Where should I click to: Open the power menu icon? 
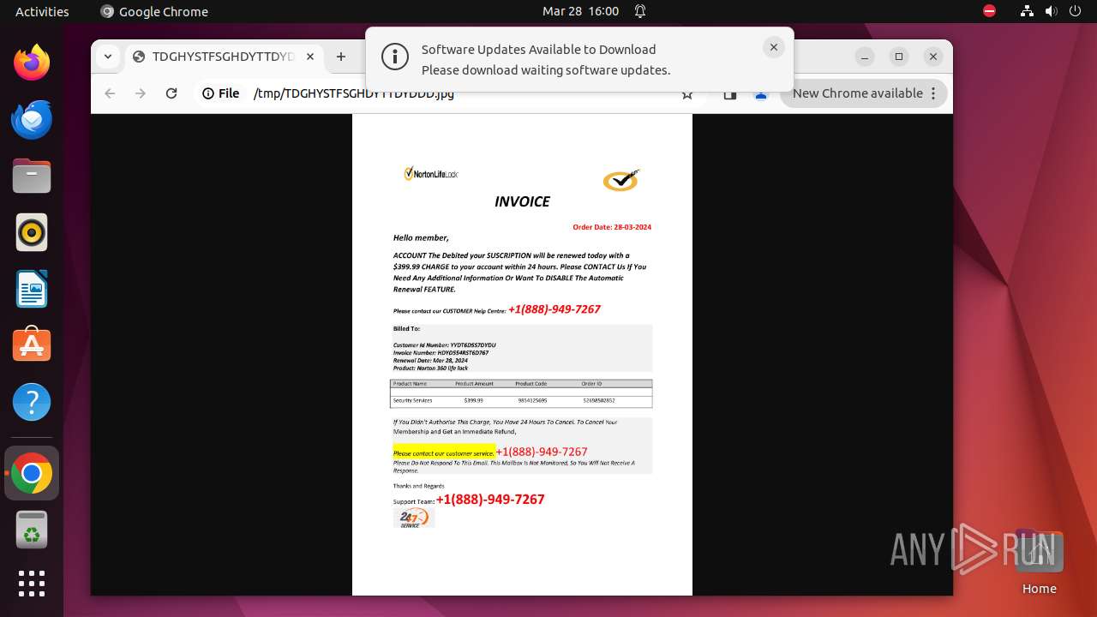click(x=1074, y=11)
